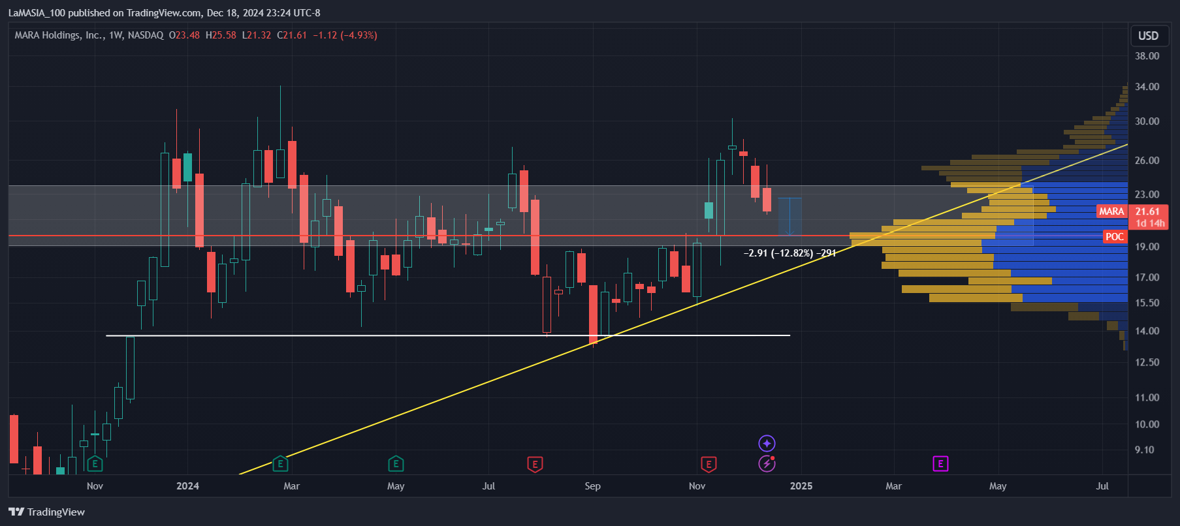Click the 19.00 price axis label
1180x526 pixels.
pos(1147,247)
